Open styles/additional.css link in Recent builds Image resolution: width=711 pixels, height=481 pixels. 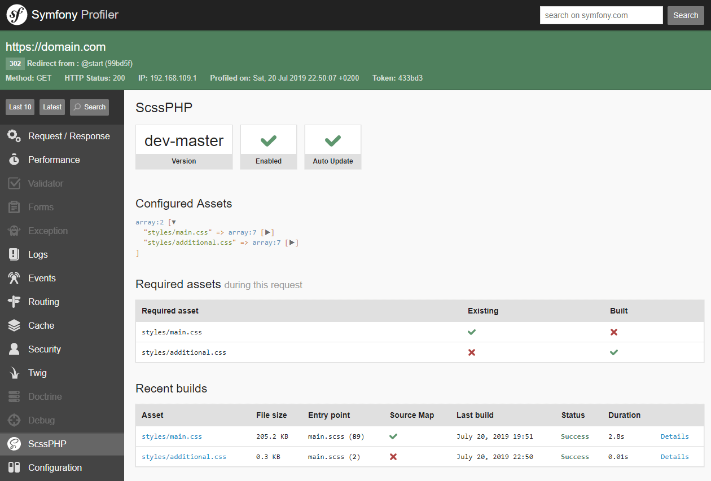[x=184, y=457]
